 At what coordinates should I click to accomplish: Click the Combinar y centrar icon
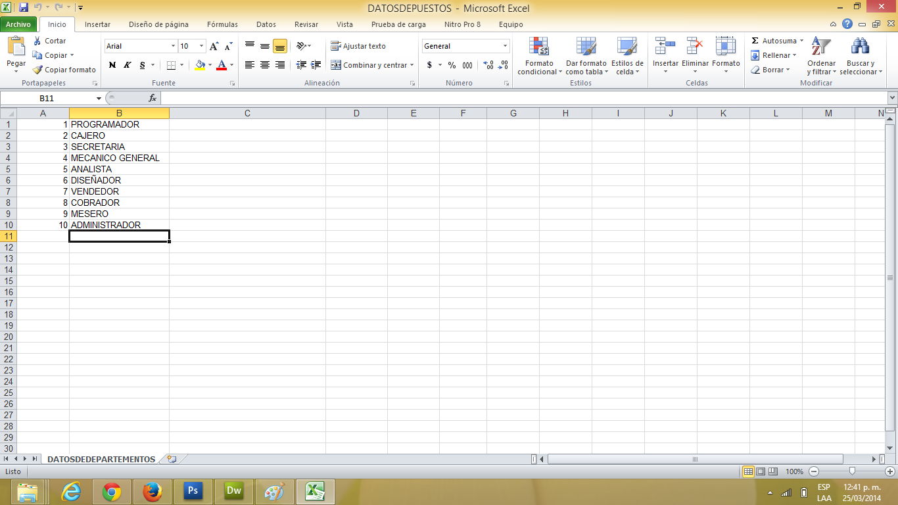336,65
